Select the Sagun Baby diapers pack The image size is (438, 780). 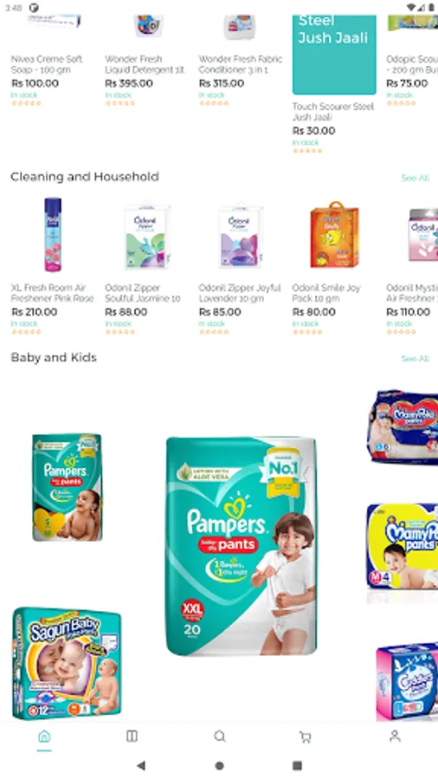[x=67, y=663]
